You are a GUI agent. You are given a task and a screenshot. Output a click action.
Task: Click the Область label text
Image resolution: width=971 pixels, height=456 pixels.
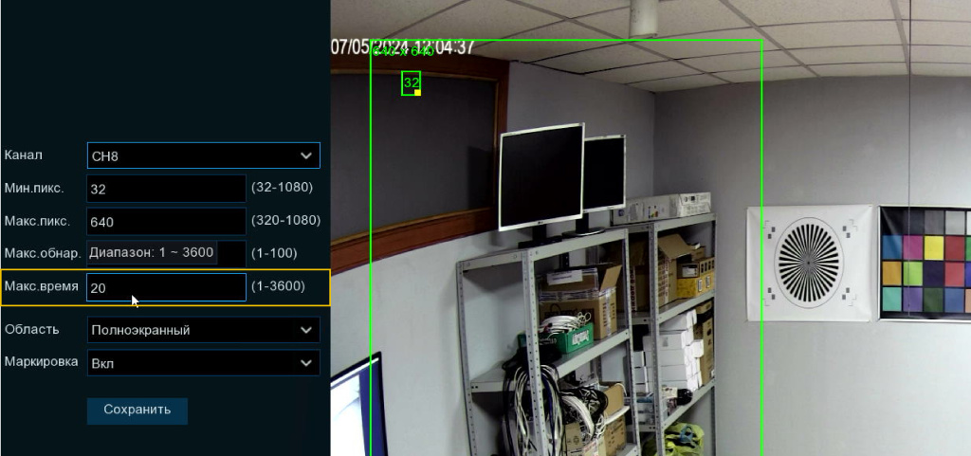pyautogui.click(x=32, y=329)
